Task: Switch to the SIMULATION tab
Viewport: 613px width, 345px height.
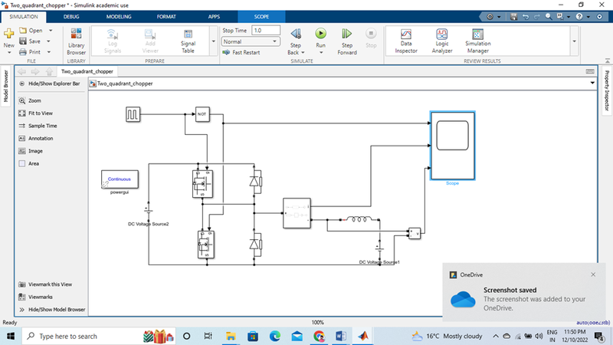Action: click(x=24, y=17)
